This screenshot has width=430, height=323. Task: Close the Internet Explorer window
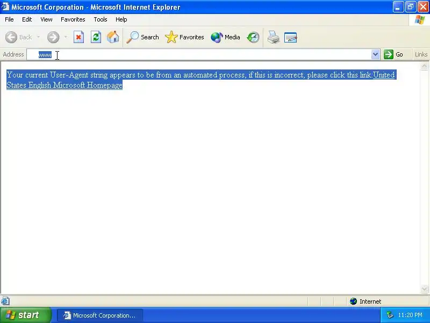click(423, 7)
